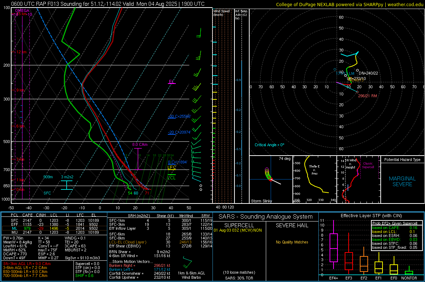425x282 pixels.
Task: Click the DN=240/22 hodograph label
Action: tap(368, 73)
